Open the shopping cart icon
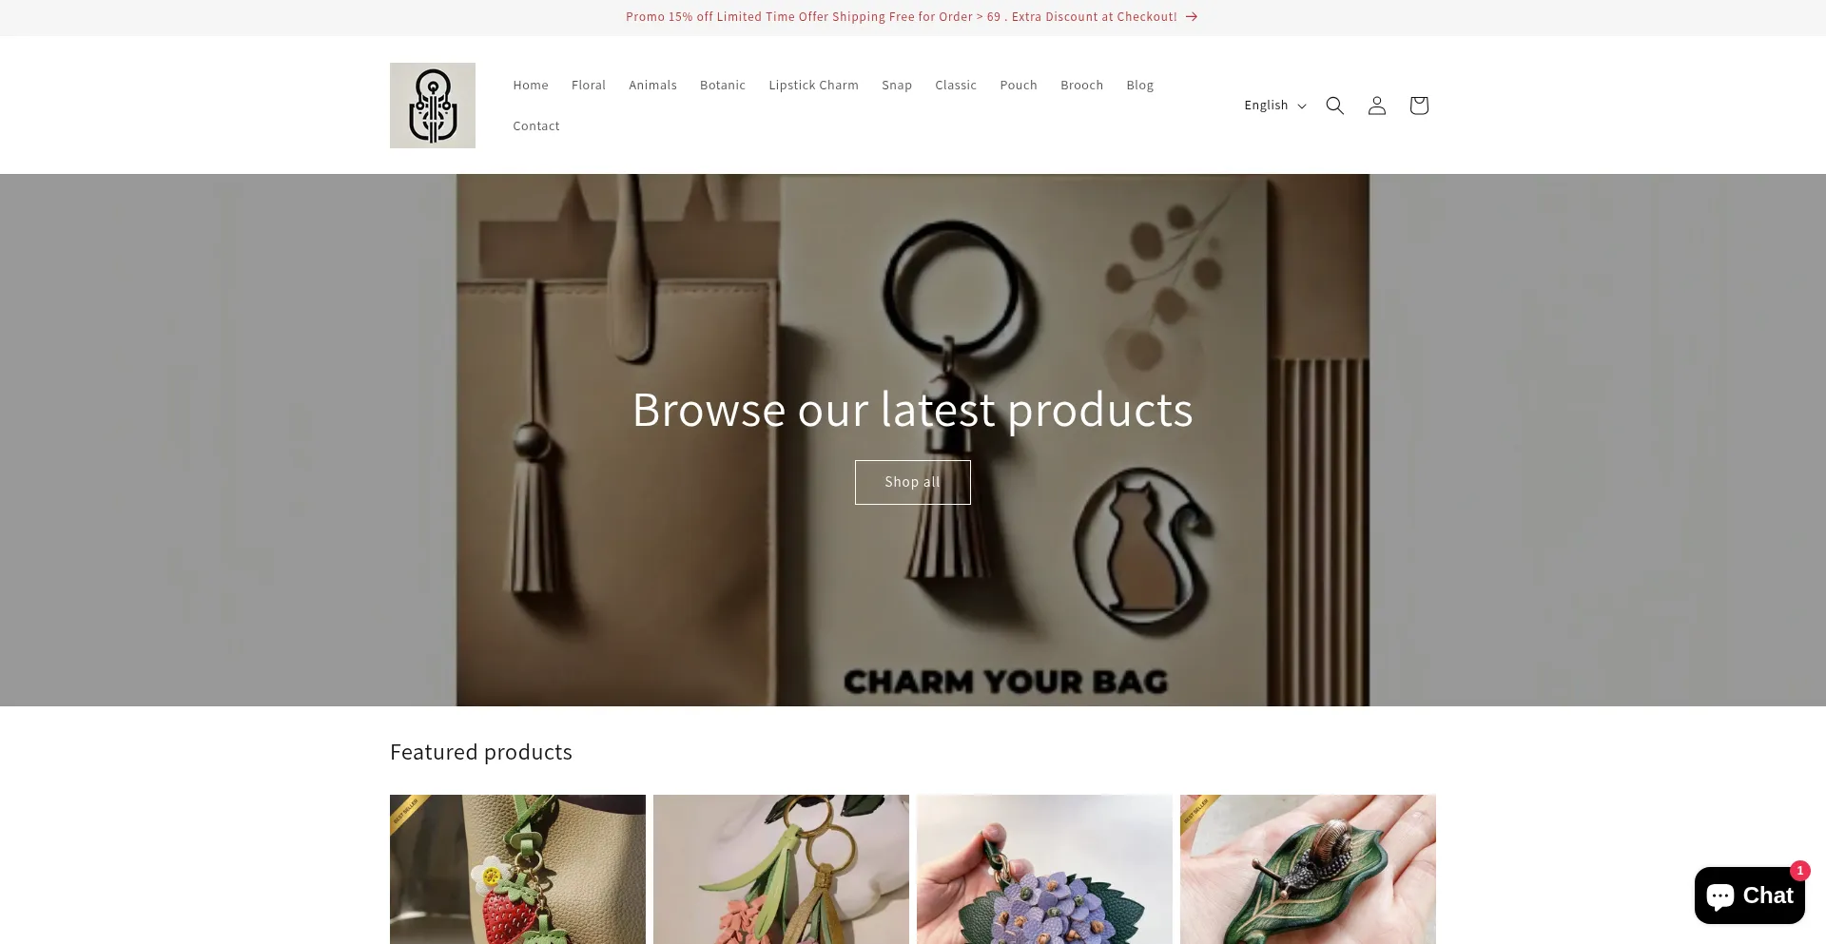This screenshot has height=944, width=1826. pos(1418,106)
